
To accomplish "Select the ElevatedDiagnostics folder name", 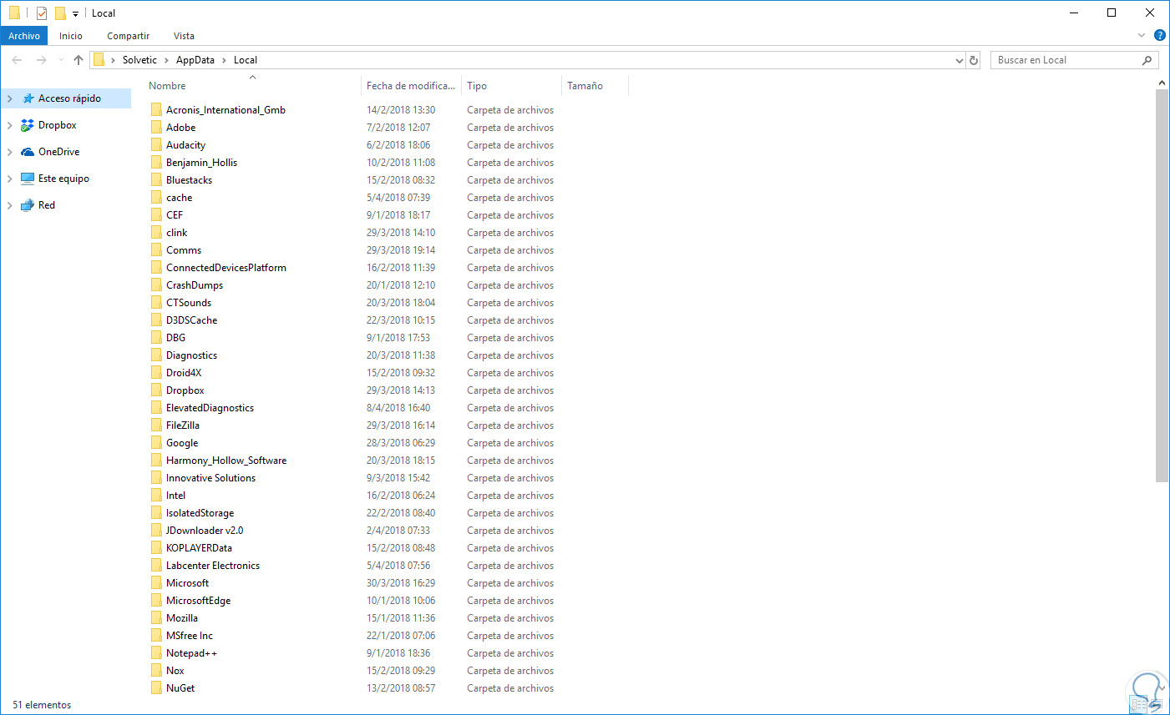I will 210,408.
